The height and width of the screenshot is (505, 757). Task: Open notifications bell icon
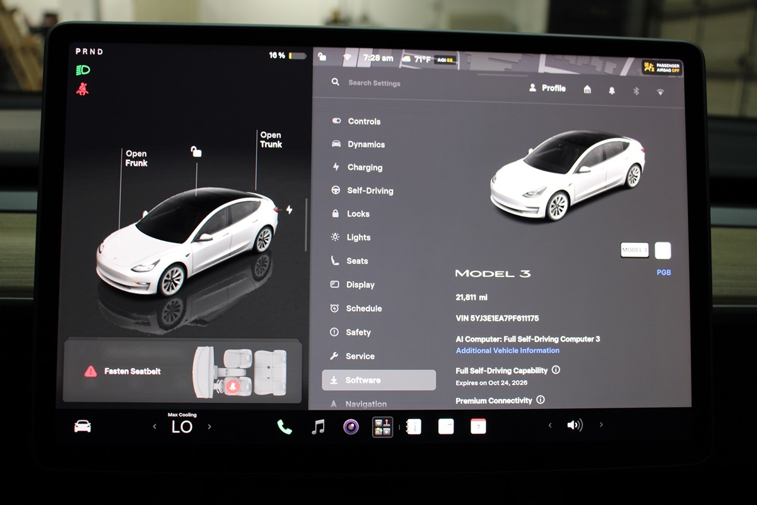pos(611,90)
